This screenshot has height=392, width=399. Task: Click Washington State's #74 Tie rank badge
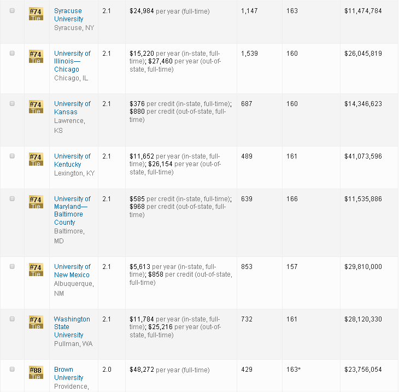coord(36,323)
